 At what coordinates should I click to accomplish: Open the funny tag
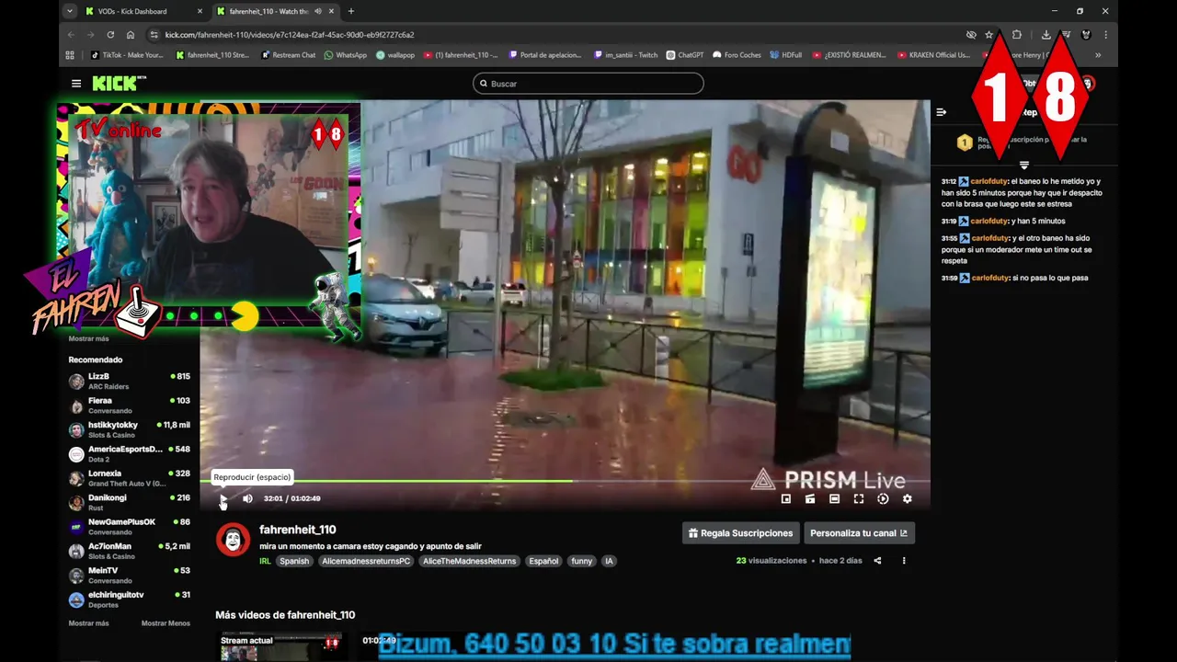582,561
